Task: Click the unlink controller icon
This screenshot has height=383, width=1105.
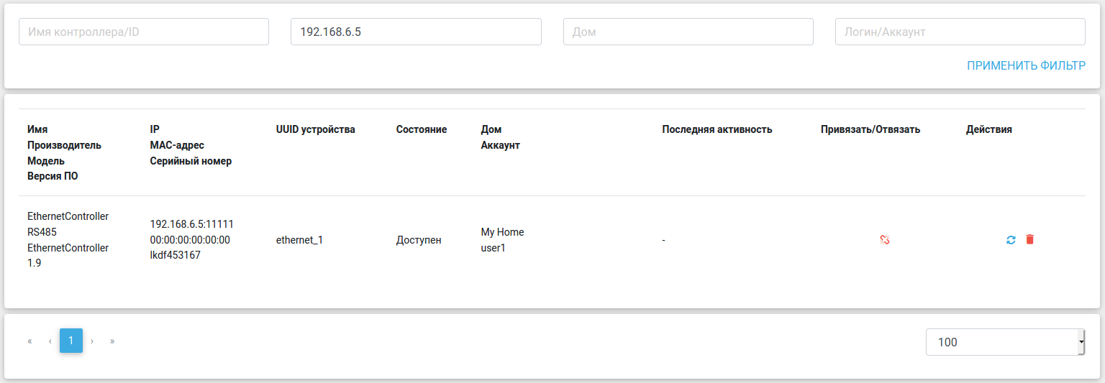Action: click(885, 240)
